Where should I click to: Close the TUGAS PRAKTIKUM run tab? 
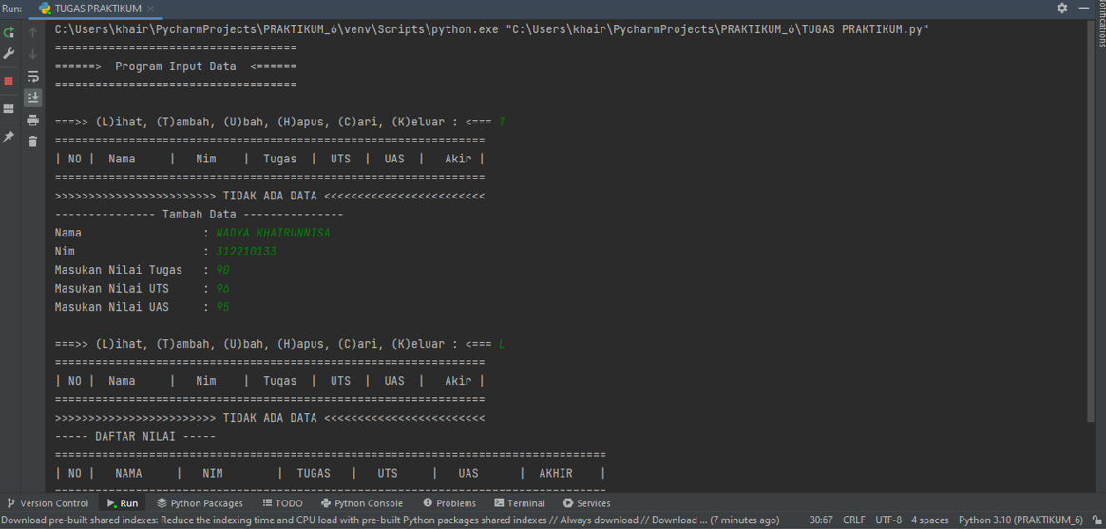tap(151, 9)
